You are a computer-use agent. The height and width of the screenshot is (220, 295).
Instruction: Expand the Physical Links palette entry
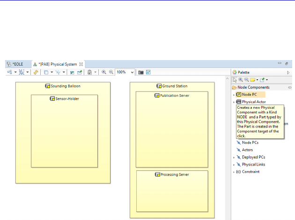tap(234, 165)
